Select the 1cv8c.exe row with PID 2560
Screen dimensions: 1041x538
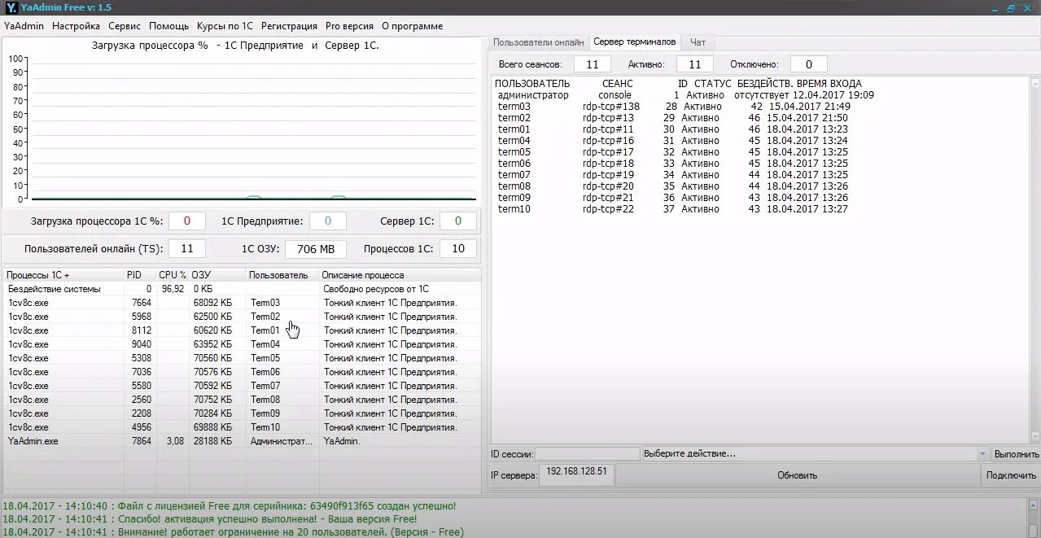(243, 400)
